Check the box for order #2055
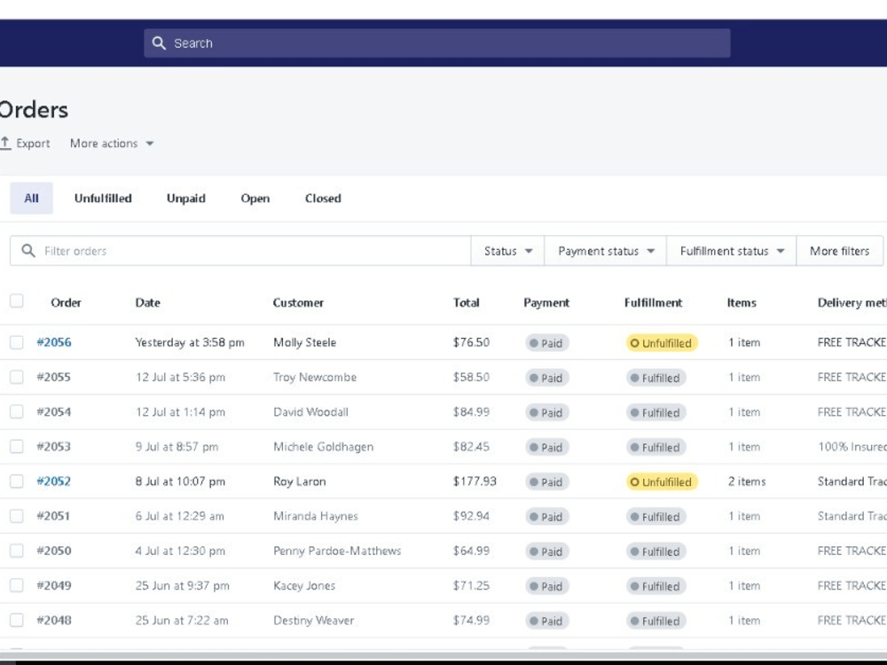887x665 pixels. coord(16,377)
